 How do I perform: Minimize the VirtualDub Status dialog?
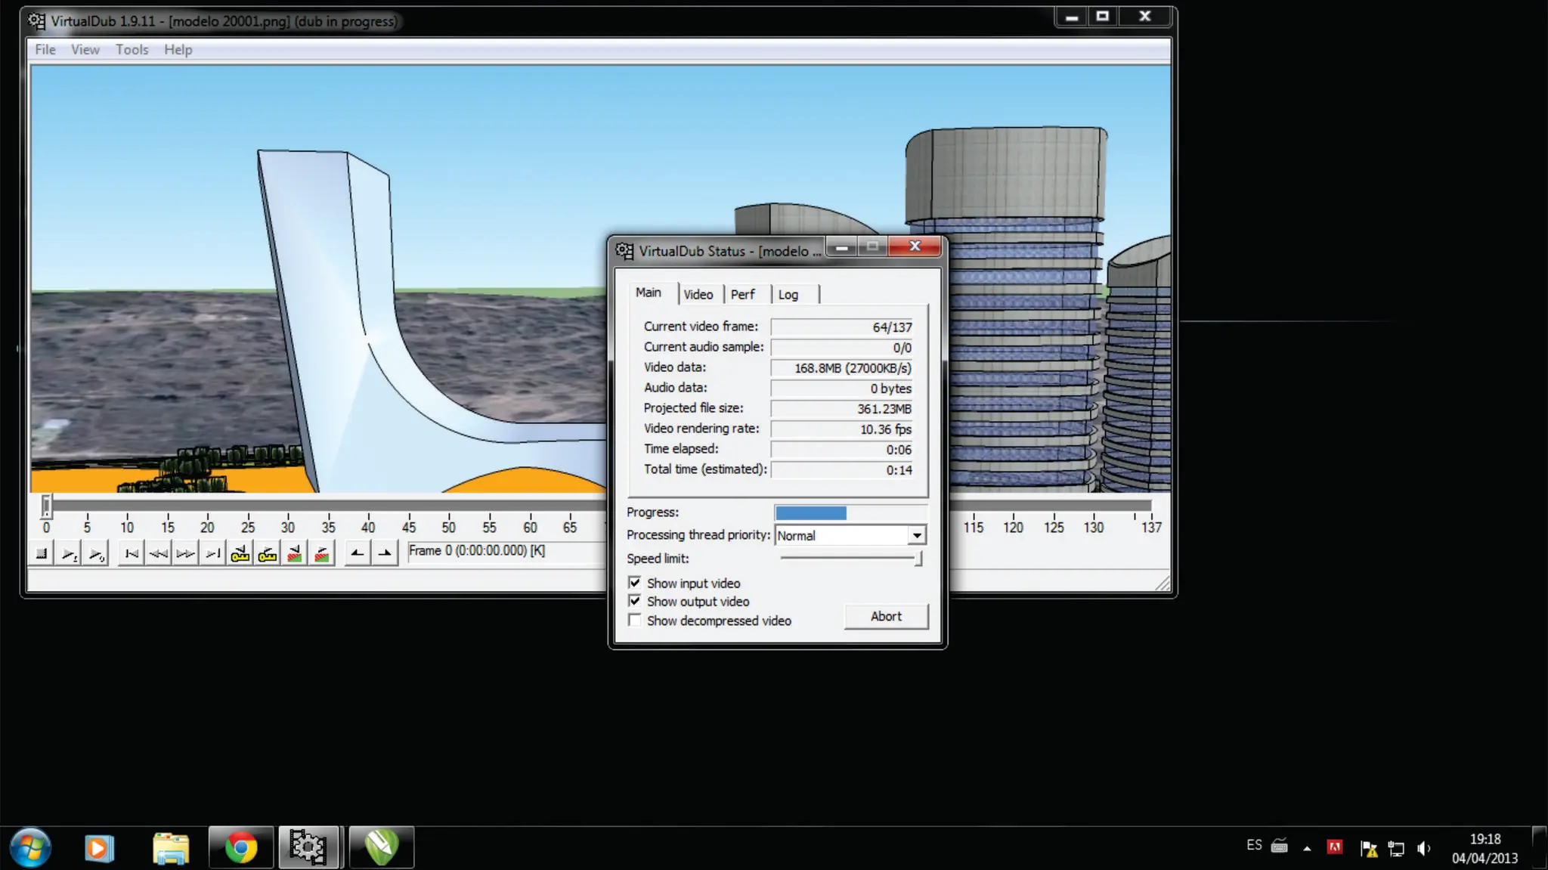coord(841,247)
